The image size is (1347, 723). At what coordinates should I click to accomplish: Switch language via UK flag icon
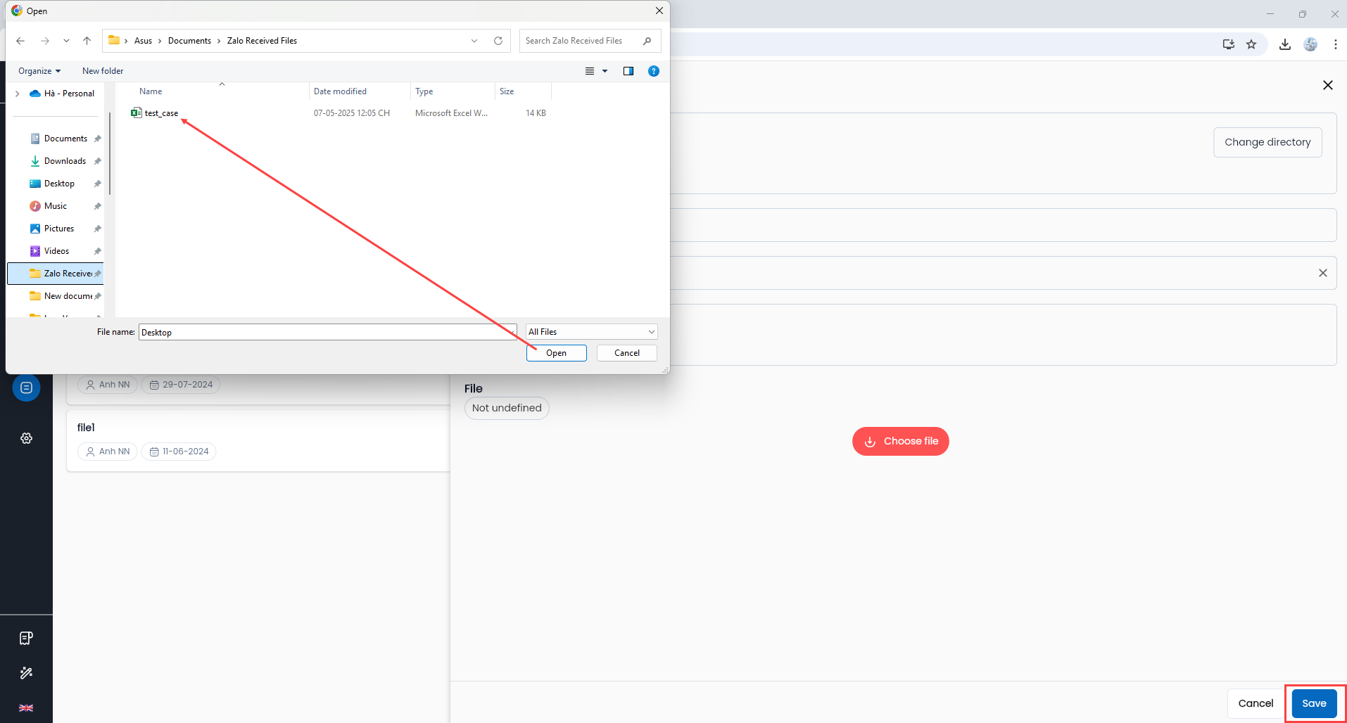pos(26,708)
